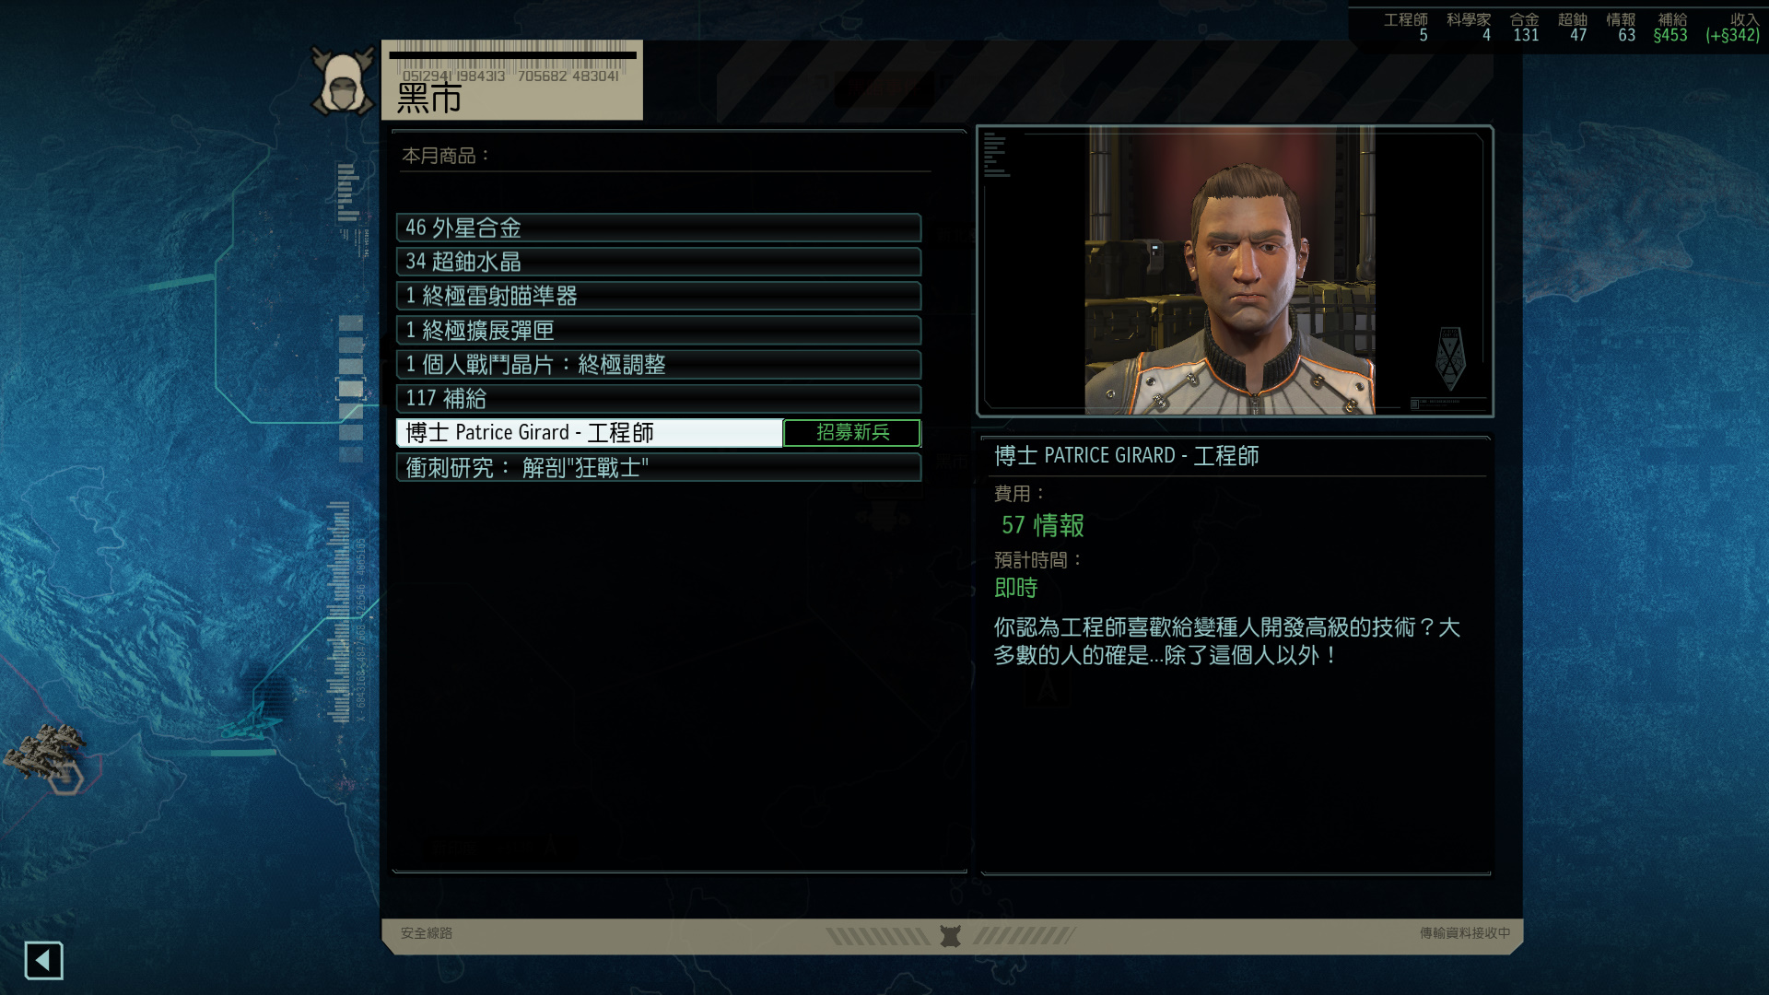
Task: Click the 57 情報 cost text
Action: click(1043, 525)
